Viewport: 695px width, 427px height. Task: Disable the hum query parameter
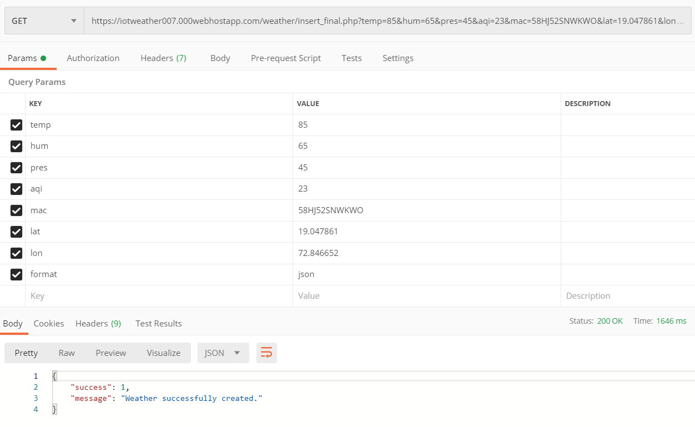16,146
